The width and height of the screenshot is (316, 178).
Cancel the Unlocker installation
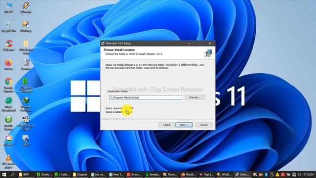pos(203,125)
